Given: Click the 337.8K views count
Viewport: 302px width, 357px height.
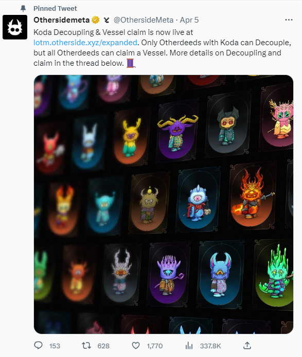Looking at the screenshot, I should tap(210, 346).
